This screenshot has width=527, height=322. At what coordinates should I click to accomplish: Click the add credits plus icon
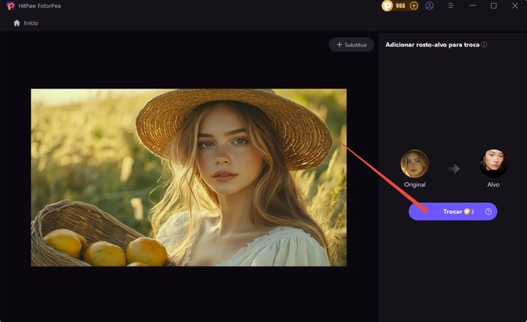tap(414, 6)
